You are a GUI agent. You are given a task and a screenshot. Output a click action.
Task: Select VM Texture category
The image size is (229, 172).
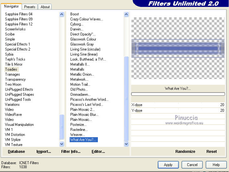14,145
